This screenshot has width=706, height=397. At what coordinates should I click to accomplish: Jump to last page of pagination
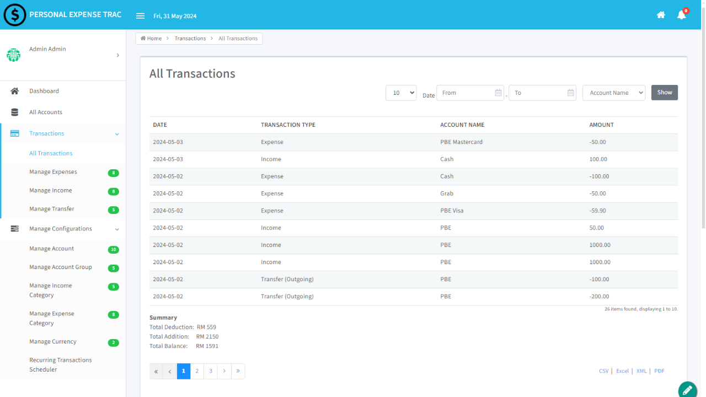[238, 371]
